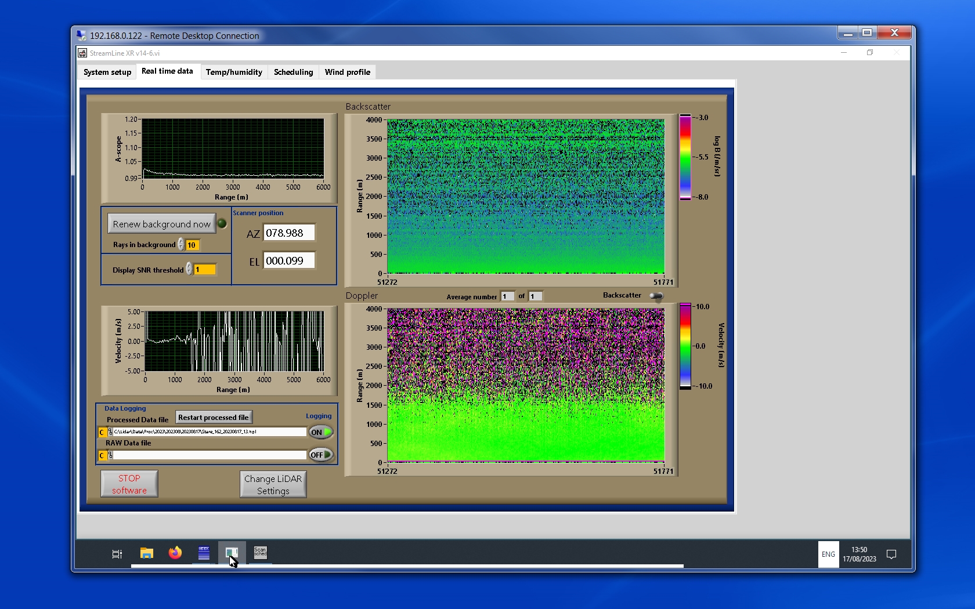Click the Rays in background stepper arrows
The width and height of the screenshot is (975, 609).
pos(181,245)
